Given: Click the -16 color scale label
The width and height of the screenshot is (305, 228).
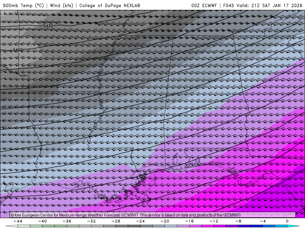Looking at the screenshot, I should coord(189,221).
